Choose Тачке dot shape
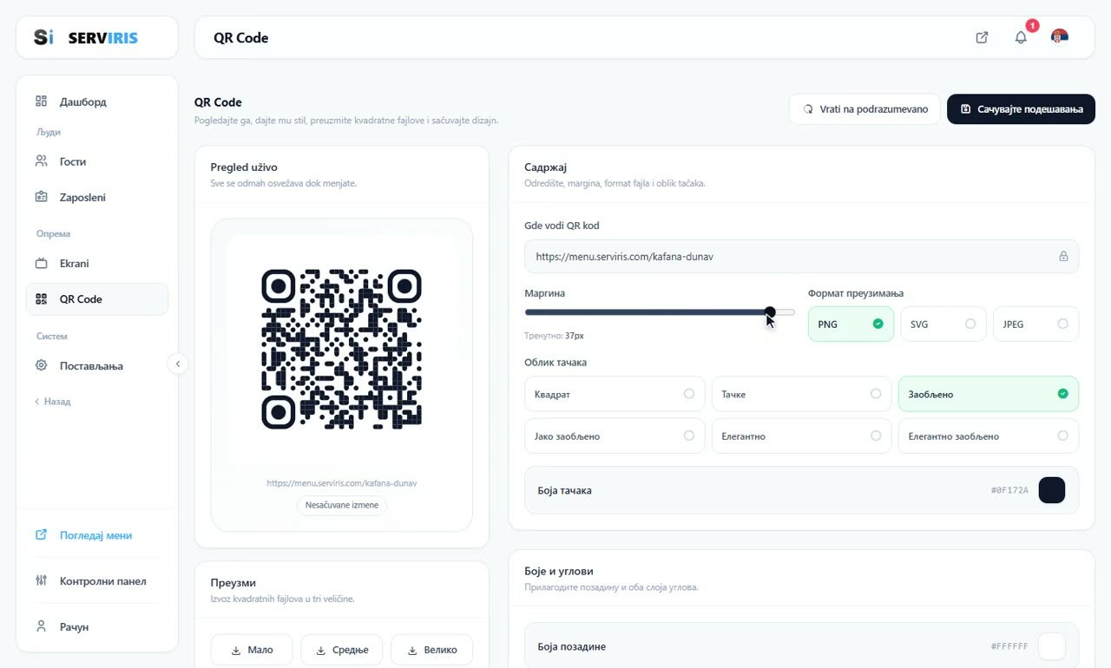 point(801,394)
